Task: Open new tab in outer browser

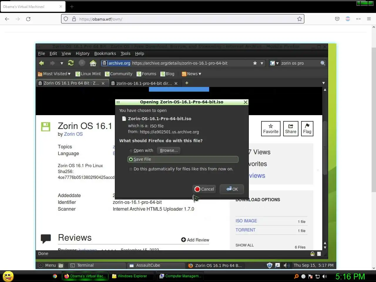Action: point(72,6)
